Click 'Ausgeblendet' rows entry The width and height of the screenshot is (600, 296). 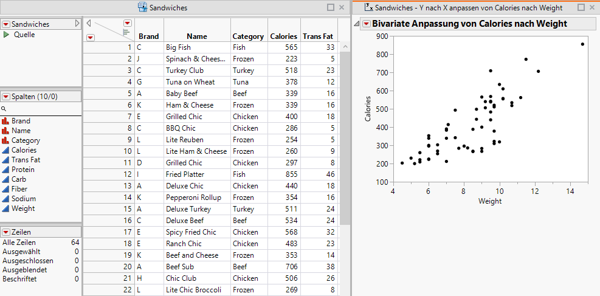click(41, 270)
